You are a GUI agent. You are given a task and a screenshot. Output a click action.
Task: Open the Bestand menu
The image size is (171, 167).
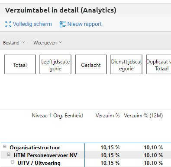(14, 43)
